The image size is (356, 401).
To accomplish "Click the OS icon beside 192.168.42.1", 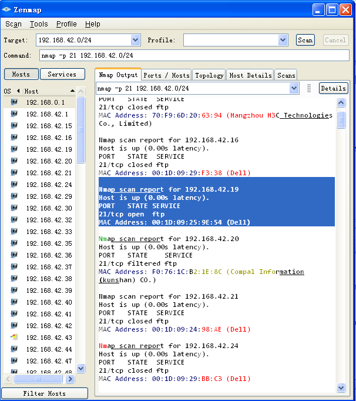I will 14,114.
